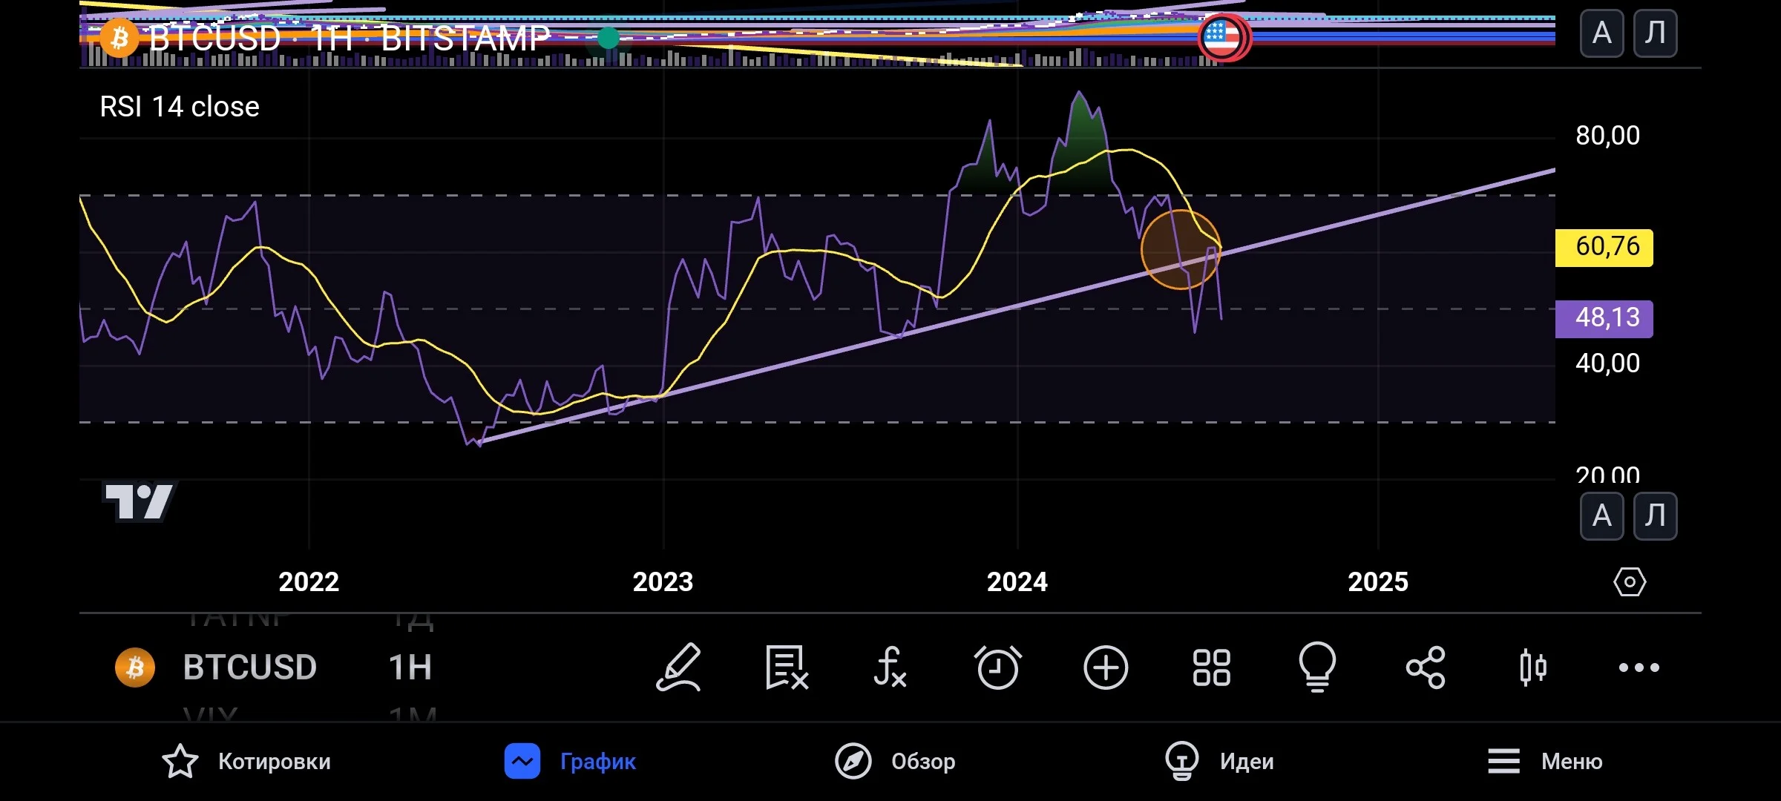Open chart settings hexagon icon
Screen dimensions: 1781x801
click(x=1630, y=582)
